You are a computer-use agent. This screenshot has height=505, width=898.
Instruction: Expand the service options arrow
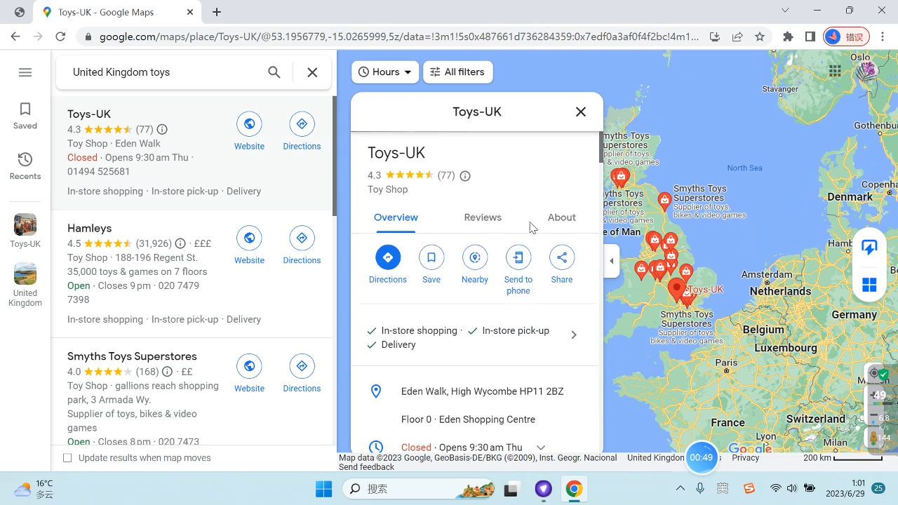pyautogui.click(x=574, y=335)
